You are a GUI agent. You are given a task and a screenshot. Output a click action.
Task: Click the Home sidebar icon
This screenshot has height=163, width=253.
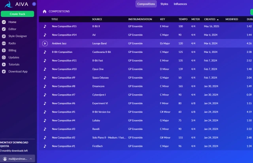click(4, 22)
